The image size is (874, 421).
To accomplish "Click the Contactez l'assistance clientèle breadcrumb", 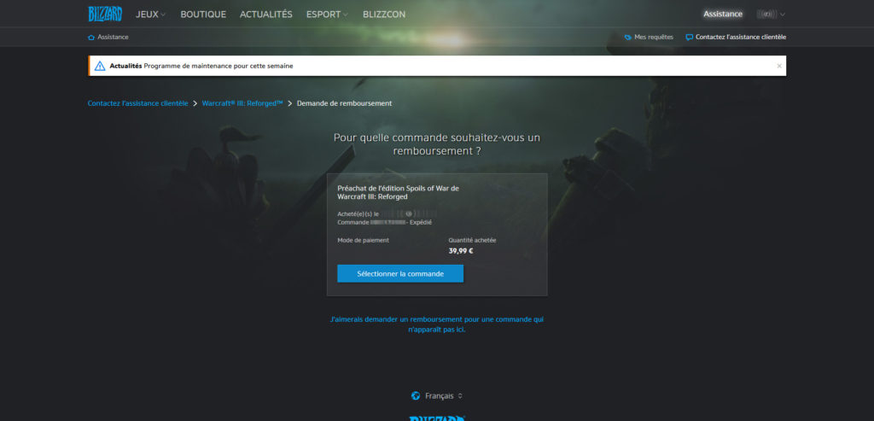I will tap(138, 103).
